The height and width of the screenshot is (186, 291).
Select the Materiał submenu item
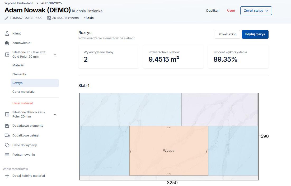click(18, 65)
